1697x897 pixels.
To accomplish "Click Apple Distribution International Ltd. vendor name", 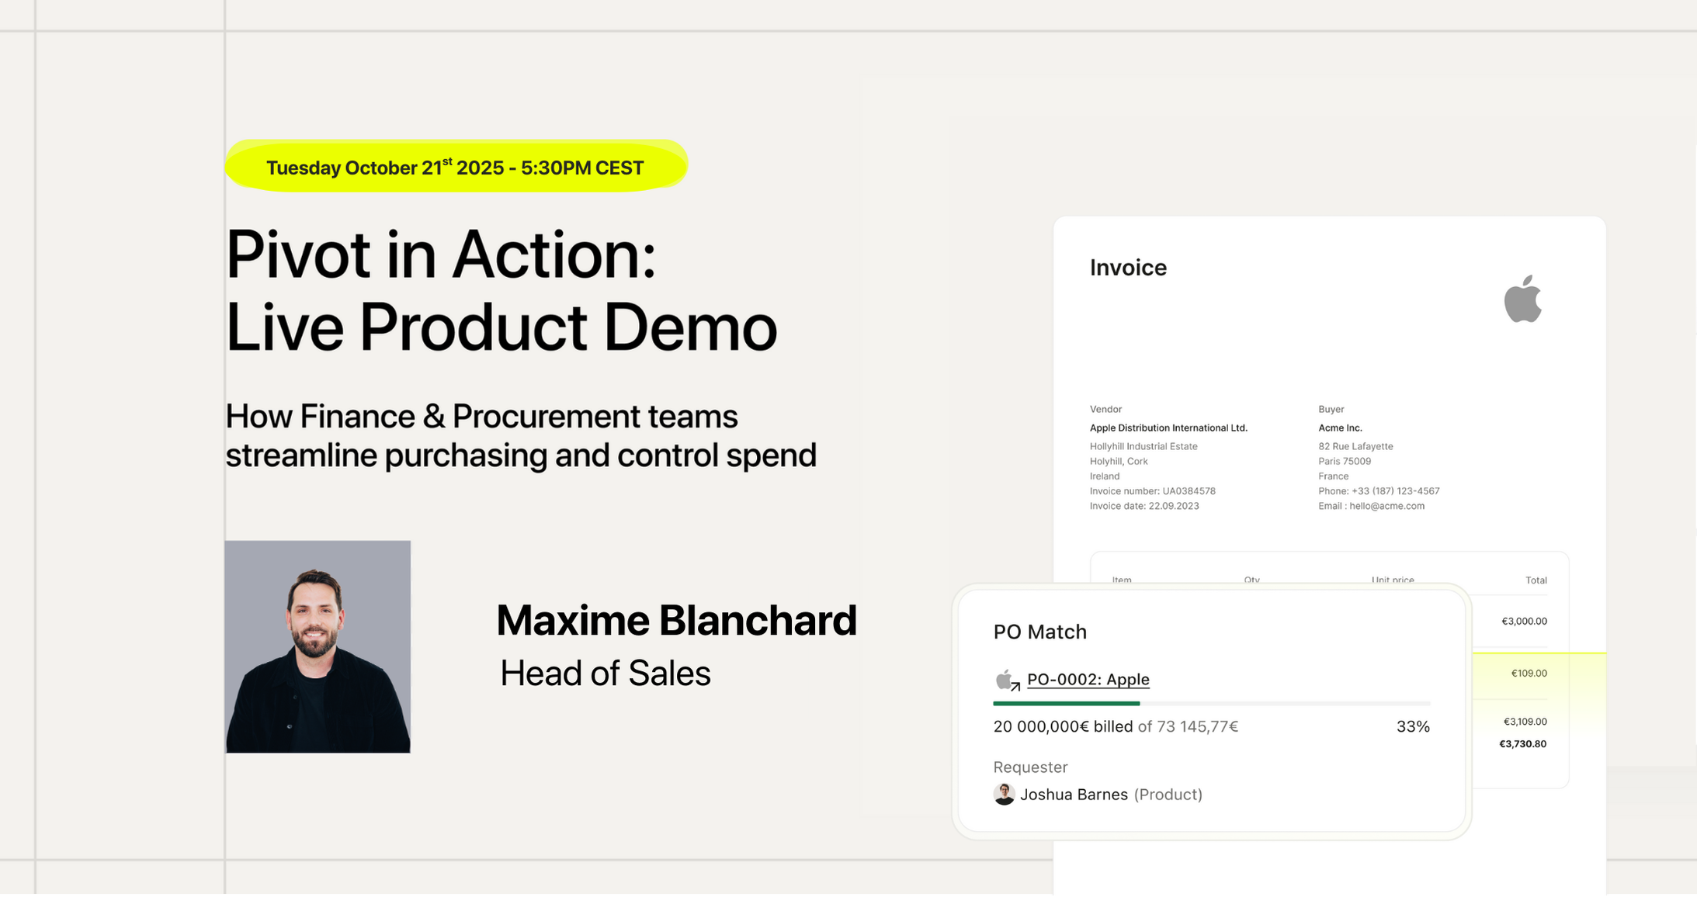I will (1168, 428).
